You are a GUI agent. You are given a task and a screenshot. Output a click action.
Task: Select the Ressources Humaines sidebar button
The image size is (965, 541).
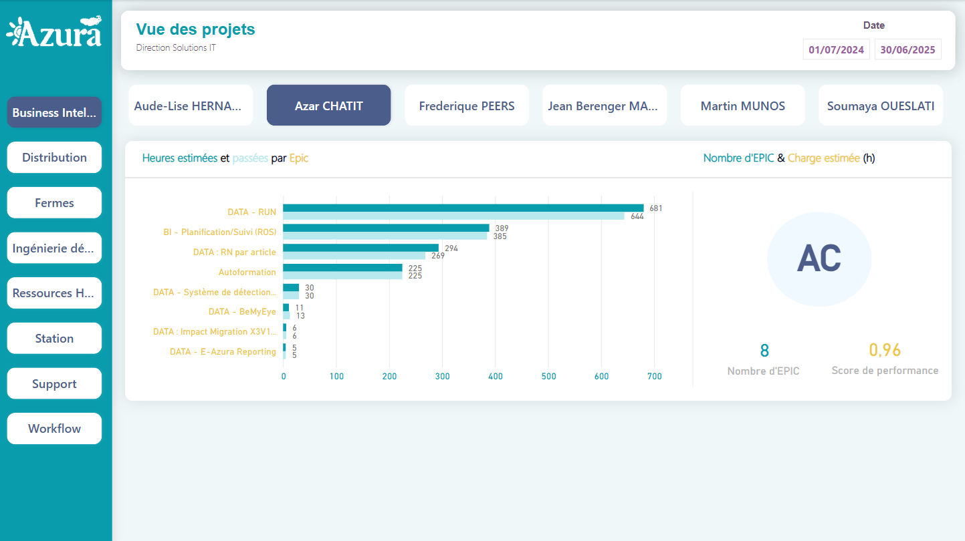[x=54, y=293]
